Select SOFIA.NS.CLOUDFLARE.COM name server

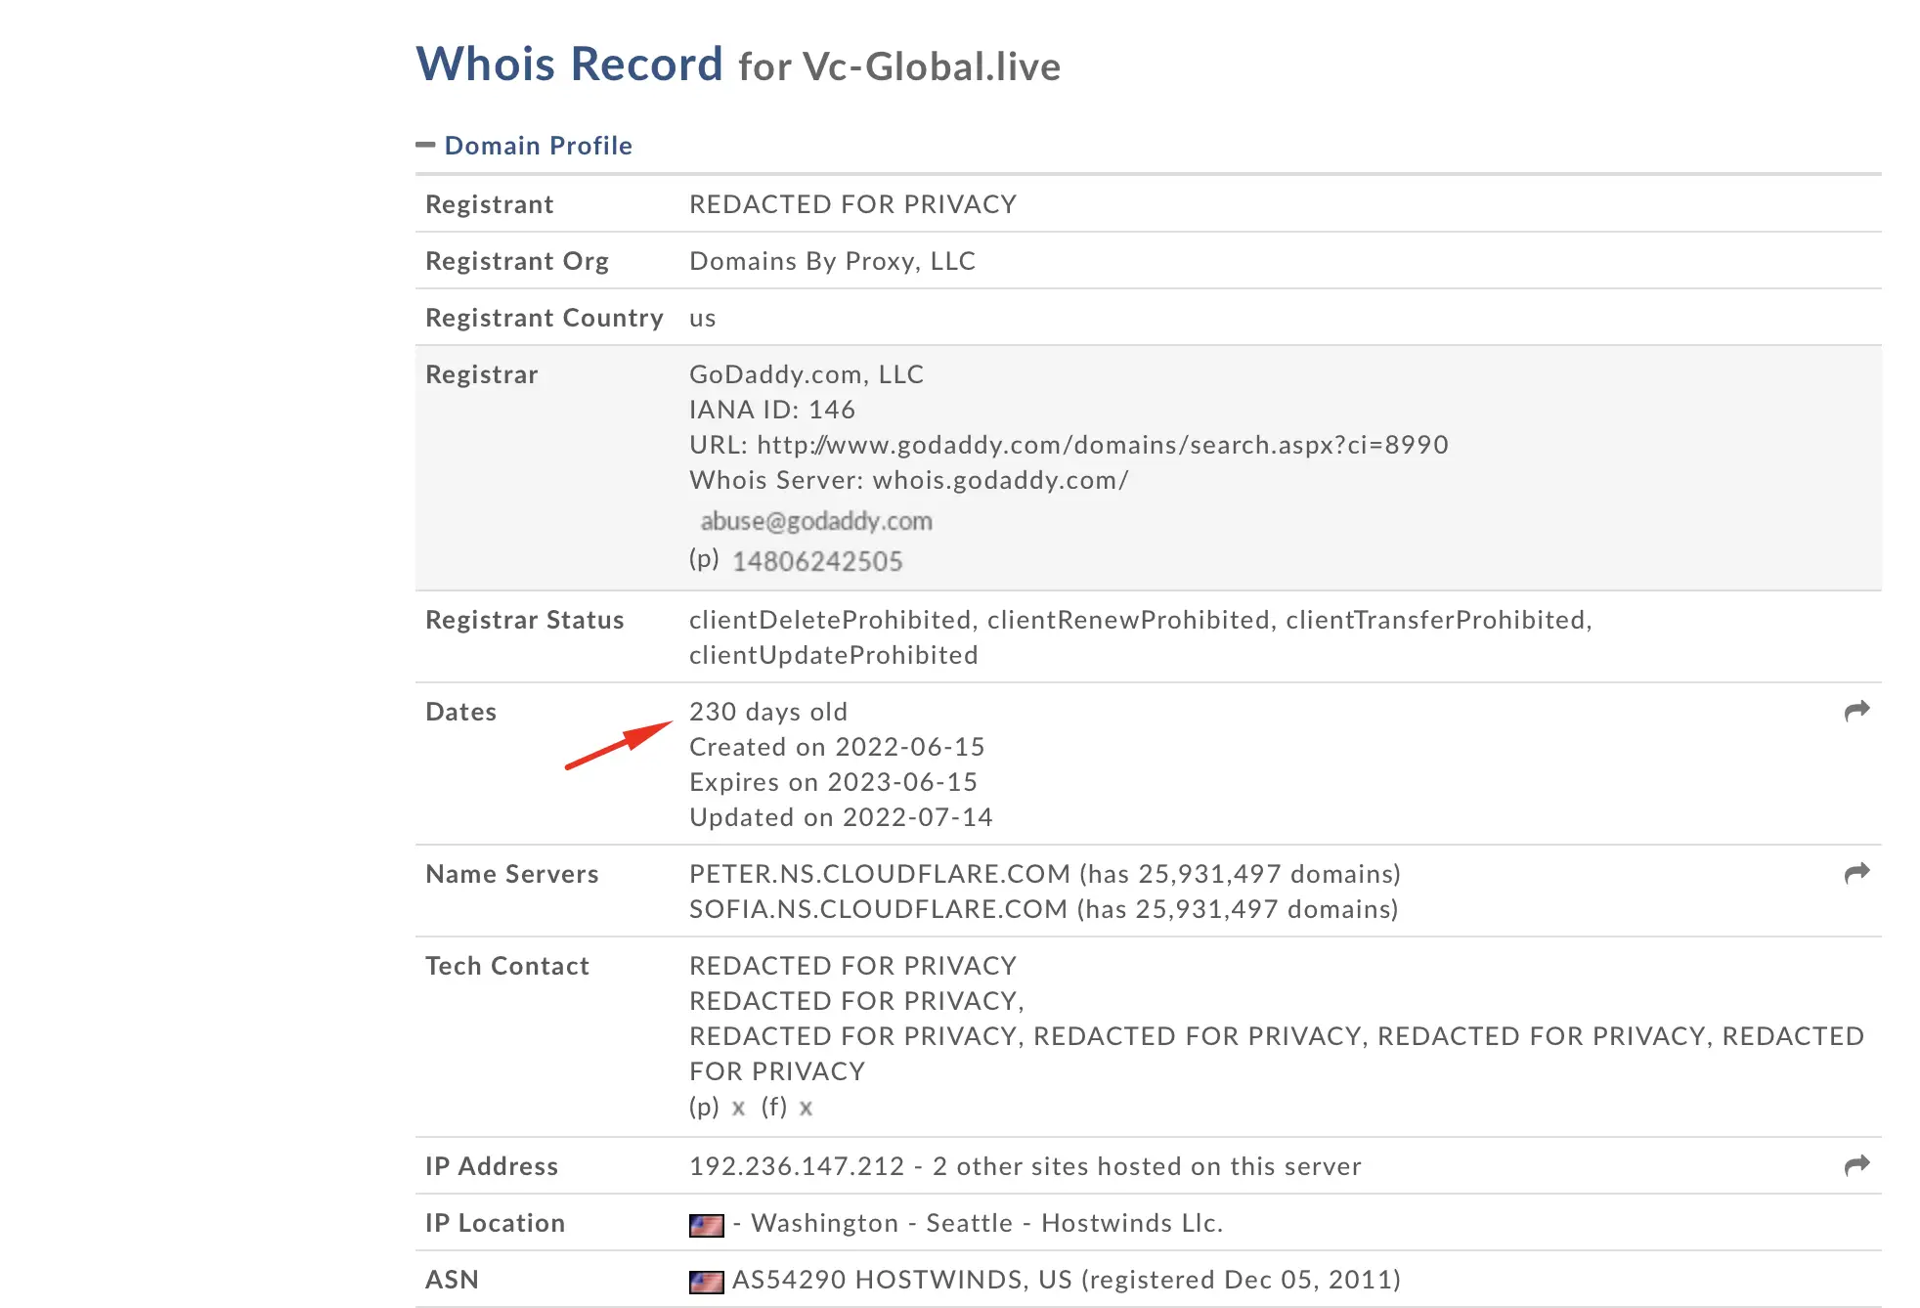[x=878, y=909]
